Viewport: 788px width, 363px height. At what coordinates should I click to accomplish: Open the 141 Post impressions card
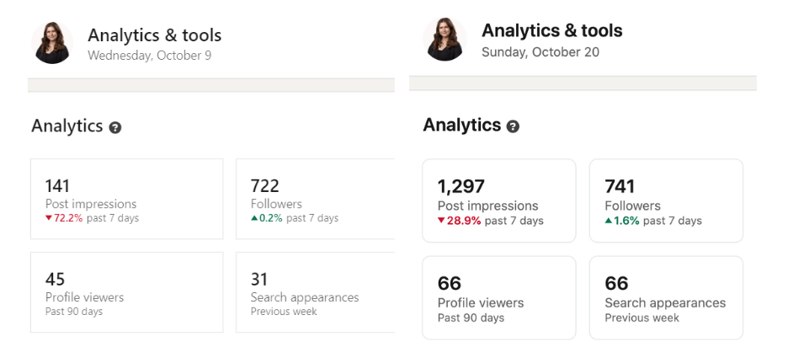coord(126,199)
